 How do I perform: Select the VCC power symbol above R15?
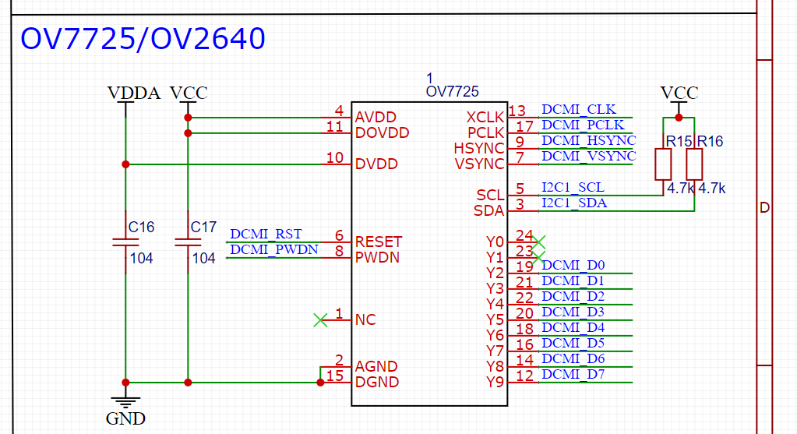[x=679, y=93]
